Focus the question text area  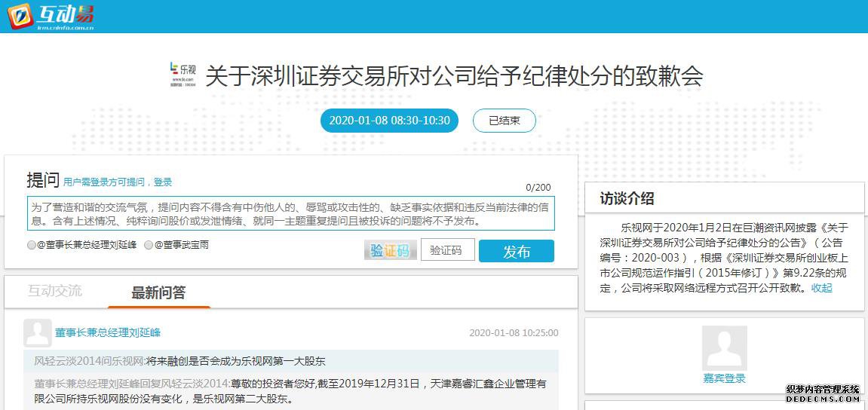(291, 213)
